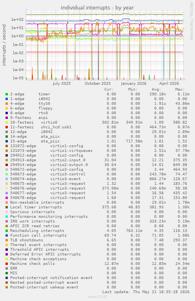Click the Rescheduling interrupts legend label
The width and height of the screenshot is (195, 301).
pos(37,231)
